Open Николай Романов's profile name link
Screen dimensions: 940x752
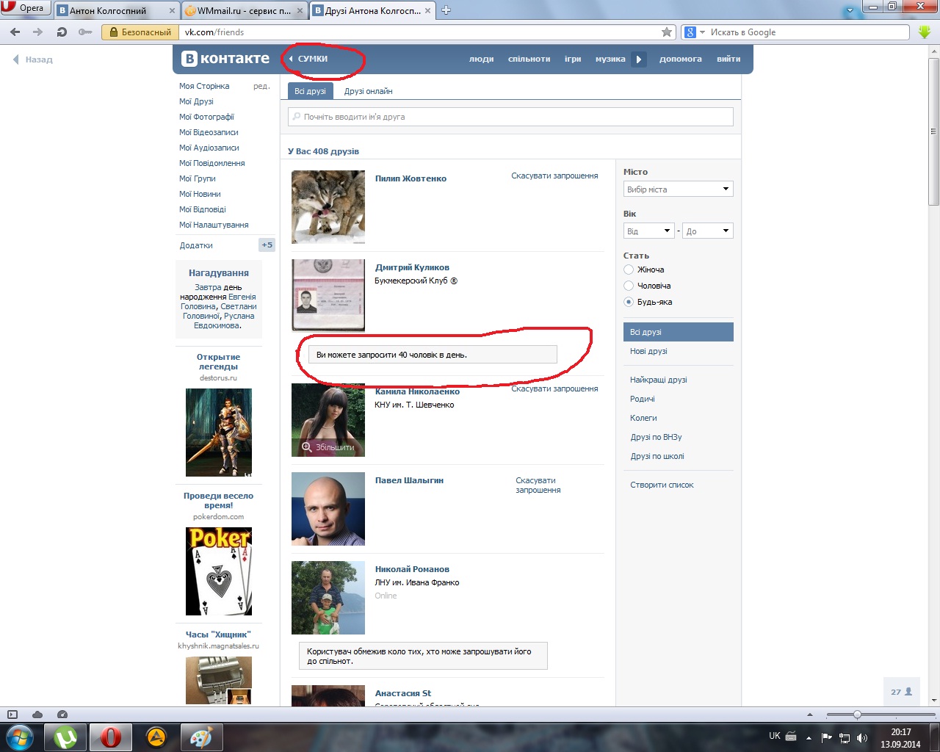tap(412, 569)
